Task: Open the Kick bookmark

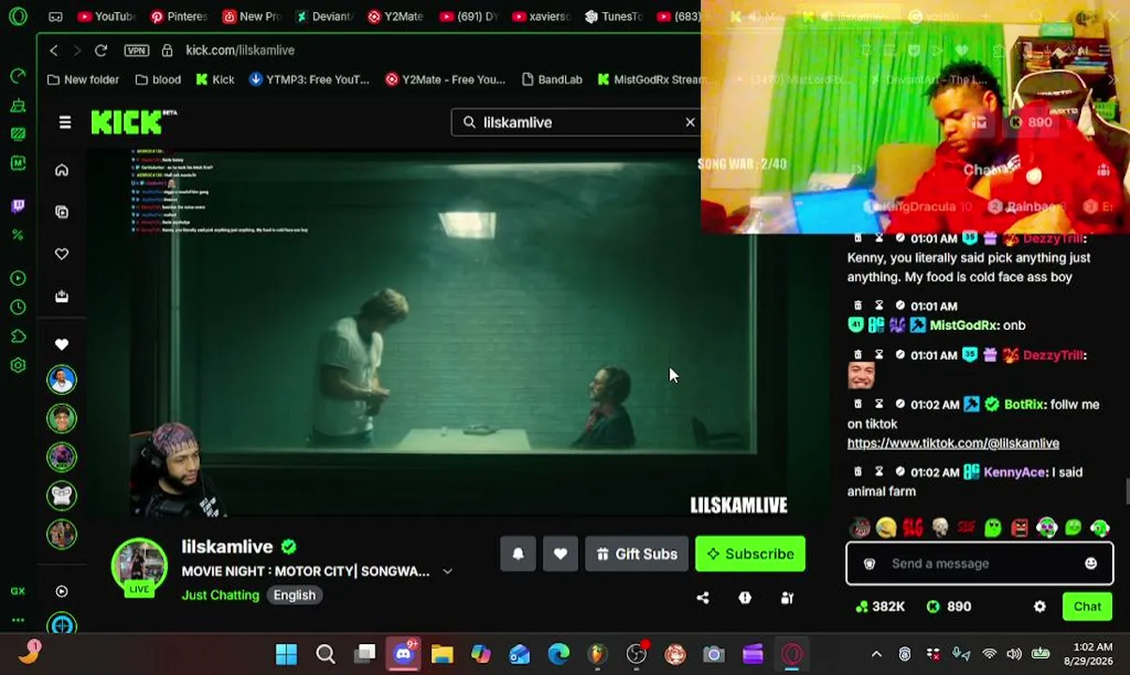Action: (215, 80)
